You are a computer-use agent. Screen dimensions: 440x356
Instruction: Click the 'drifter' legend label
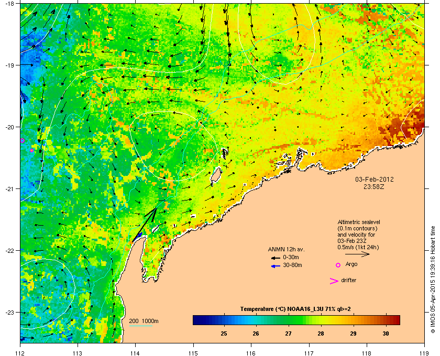pyautogui.click(x=348, y=280)
